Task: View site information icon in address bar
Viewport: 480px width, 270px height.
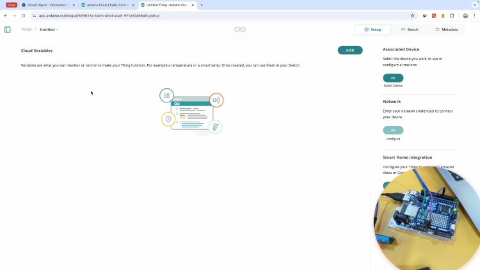Action: 34,15
